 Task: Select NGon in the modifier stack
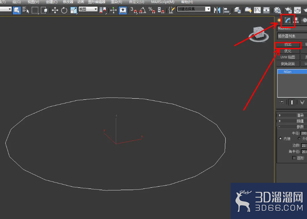292,72
